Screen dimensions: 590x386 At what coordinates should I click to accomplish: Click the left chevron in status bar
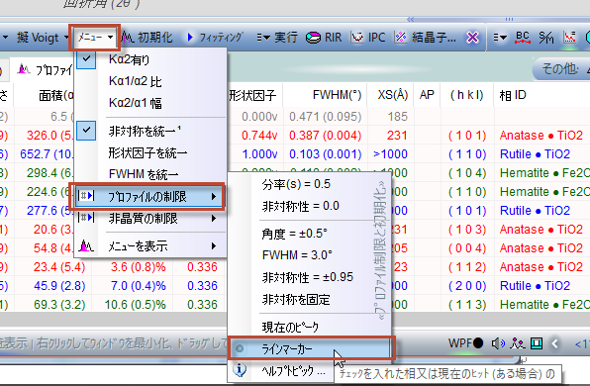click(x=554, y=343)
